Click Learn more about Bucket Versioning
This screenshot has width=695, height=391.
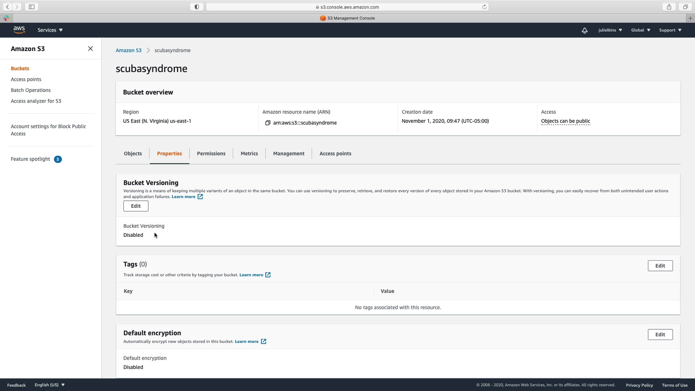[183, 197]
